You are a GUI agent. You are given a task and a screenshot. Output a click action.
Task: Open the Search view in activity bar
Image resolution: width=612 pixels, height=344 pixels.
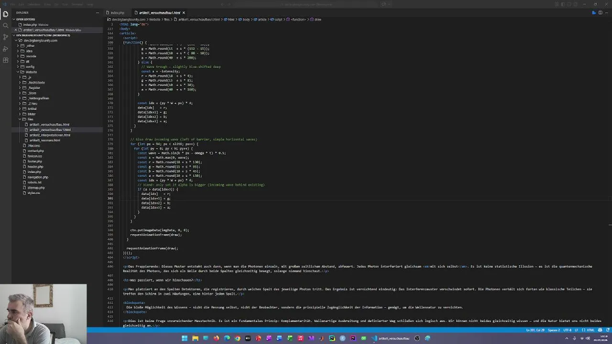[x=5, y=25]
